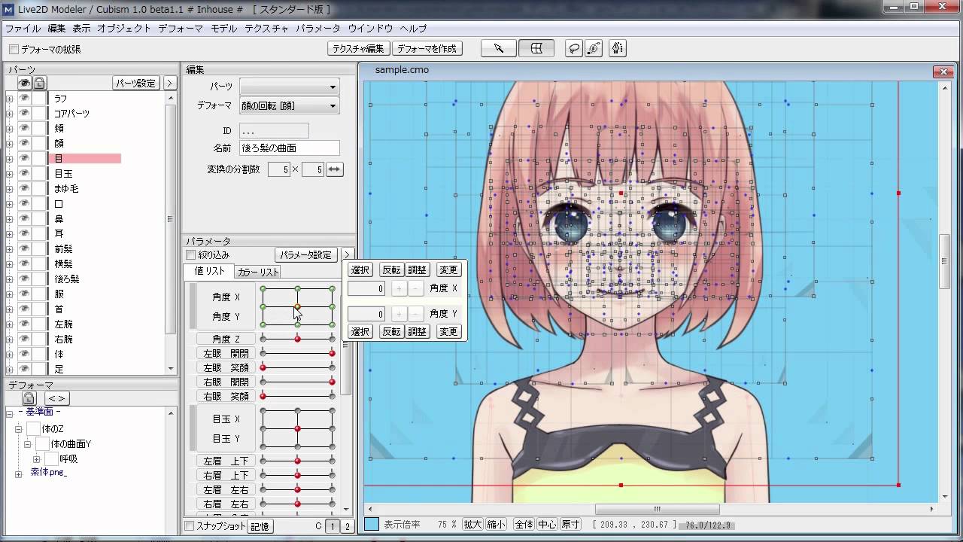Tick the スナップショット checkbox
Viewport: 963px width, 542px height.
pyautogui.click(x=190, y=526)
